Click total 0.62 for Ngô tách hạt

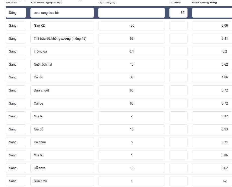pos(212,65)
